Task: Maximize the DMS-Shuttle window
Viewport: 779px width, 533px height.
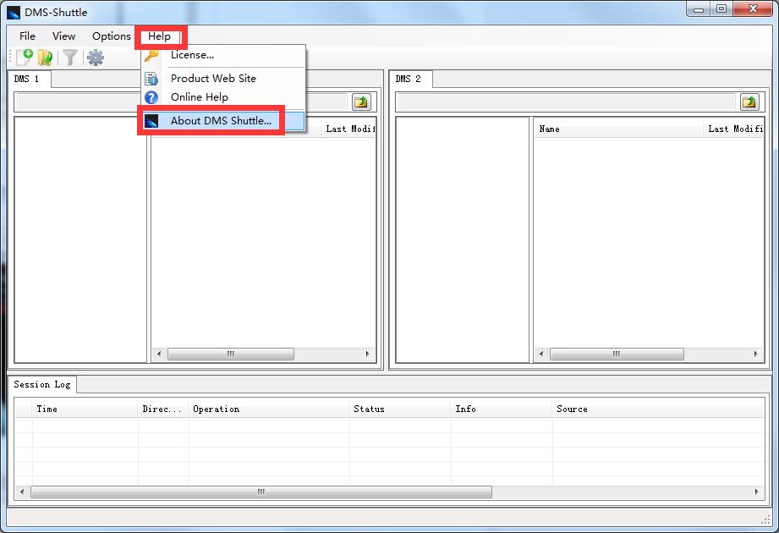Action: 721,9
